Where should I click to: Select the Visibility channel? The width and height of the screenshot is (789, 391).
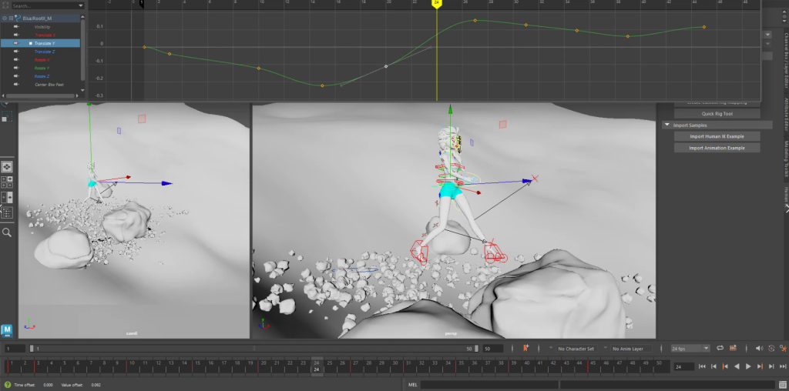[42, 27]
